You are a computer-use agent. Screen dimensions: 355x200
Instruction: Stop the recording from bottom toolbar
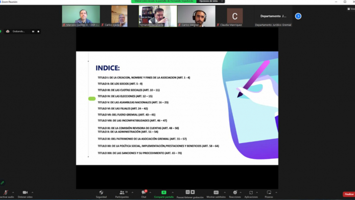193,192
